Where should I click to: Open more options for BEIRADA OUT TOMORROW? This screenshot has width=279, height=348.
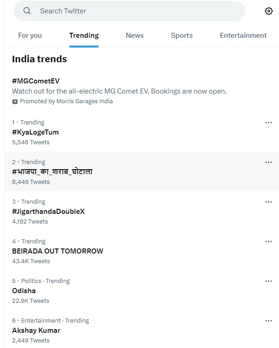pyautogui.click(x=268, y=242)
